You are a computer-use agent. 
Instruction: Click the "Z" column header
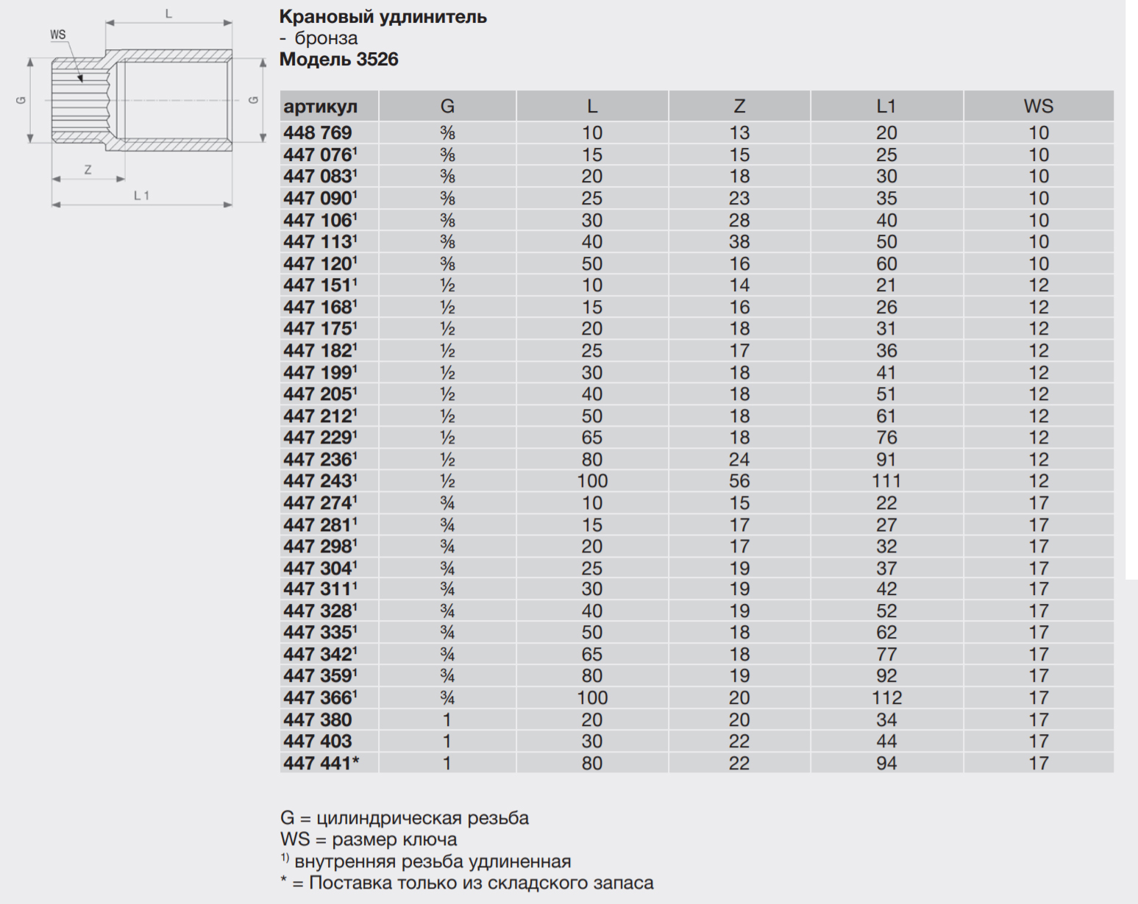[x=739, y=107]
